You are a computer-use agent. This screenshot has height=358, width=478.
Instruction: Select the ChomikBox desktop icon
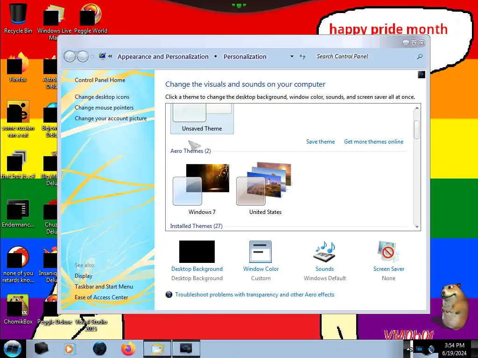[18, 309]
